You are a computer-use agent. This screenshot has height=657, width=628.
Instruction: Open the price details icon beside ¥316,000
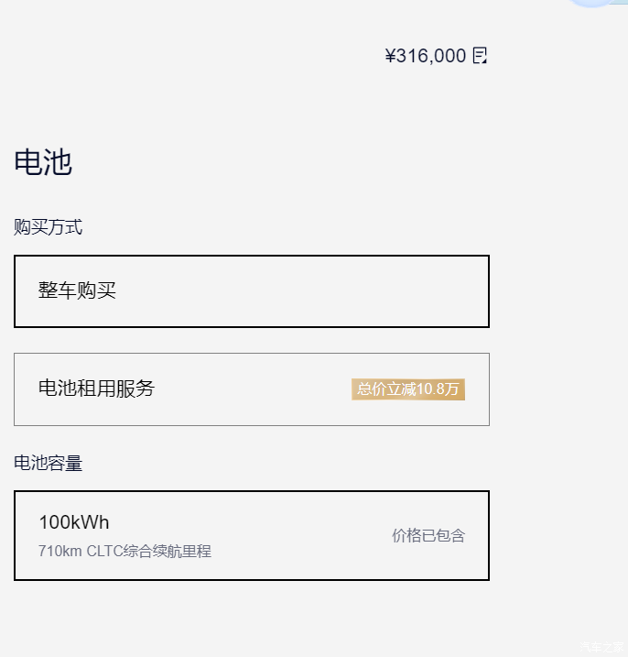[480, 56]
